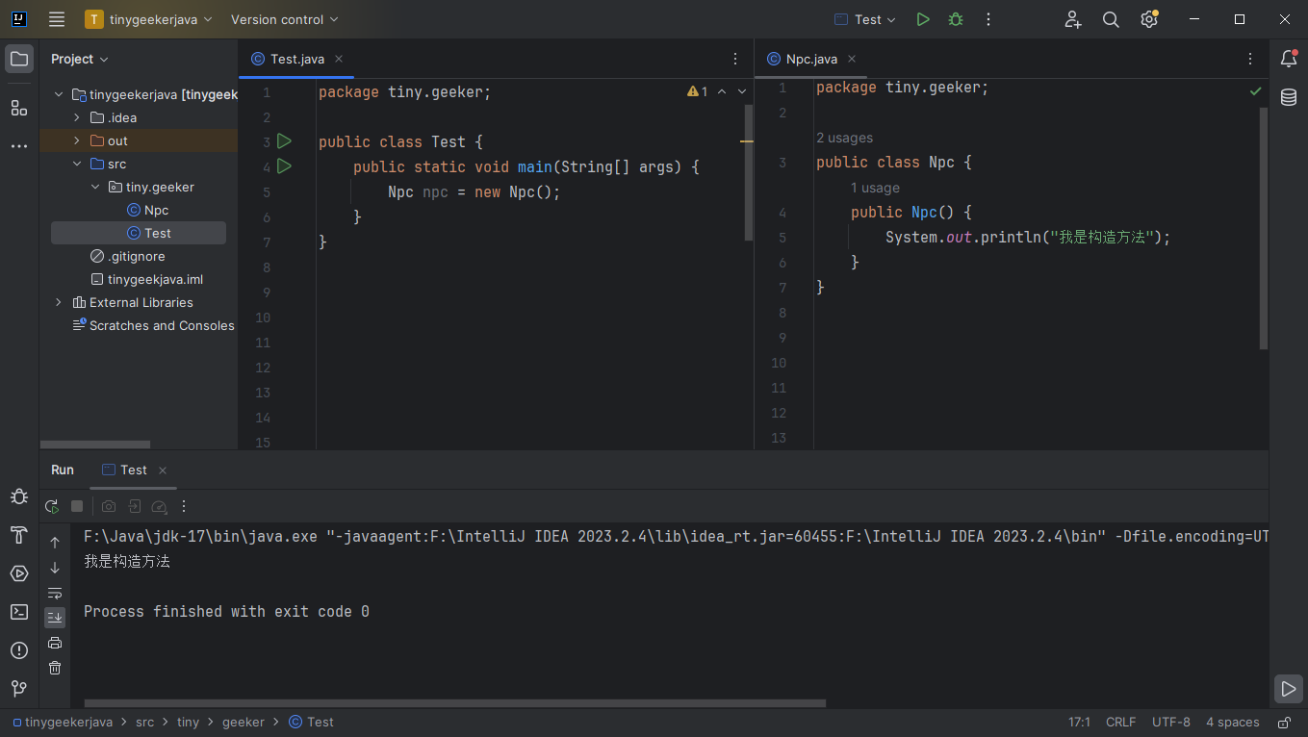Close the Run Test tab

click(x=163, y=470)
